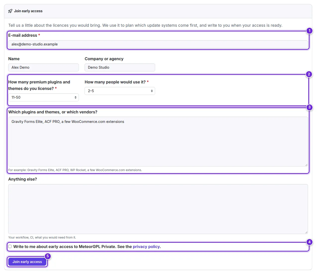Click the 'Your workflow, CI' hint text
This screenshot has height=274, width=317.
[x=42, y=238]
